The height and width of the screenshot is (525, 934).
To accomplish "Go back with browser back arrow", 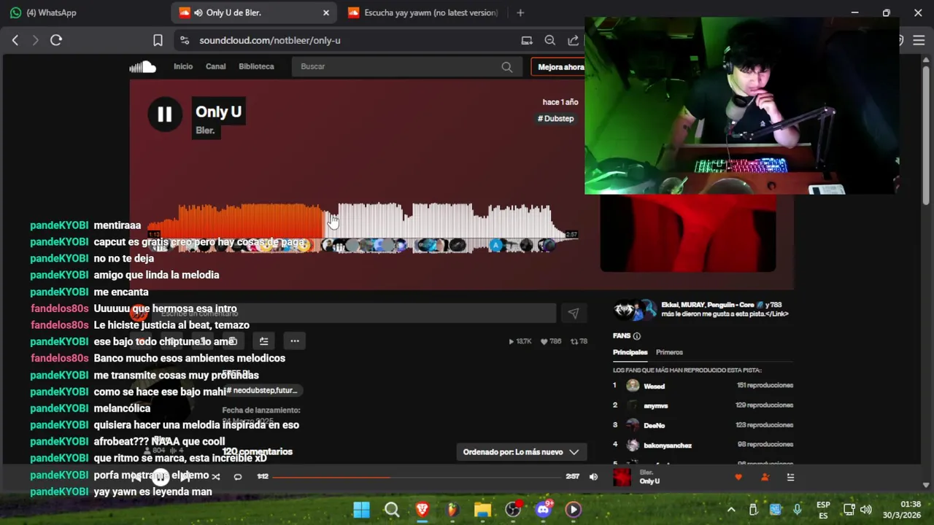I will [x=15, y=40].
